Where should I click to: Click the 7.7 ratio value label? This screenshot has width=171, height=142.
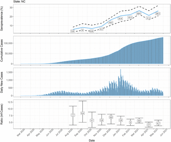coord(73,115)
